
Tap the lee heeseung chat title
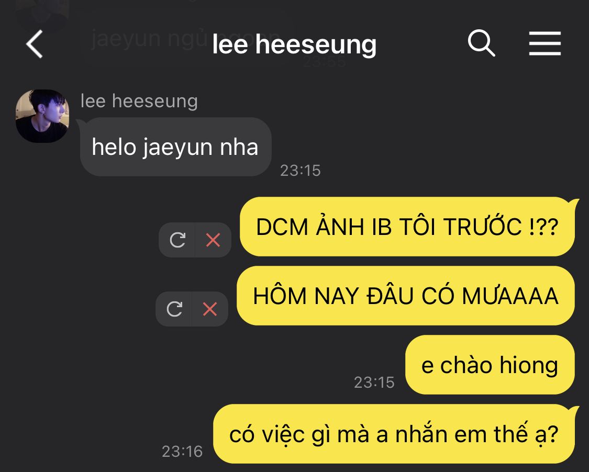[294, 44]
